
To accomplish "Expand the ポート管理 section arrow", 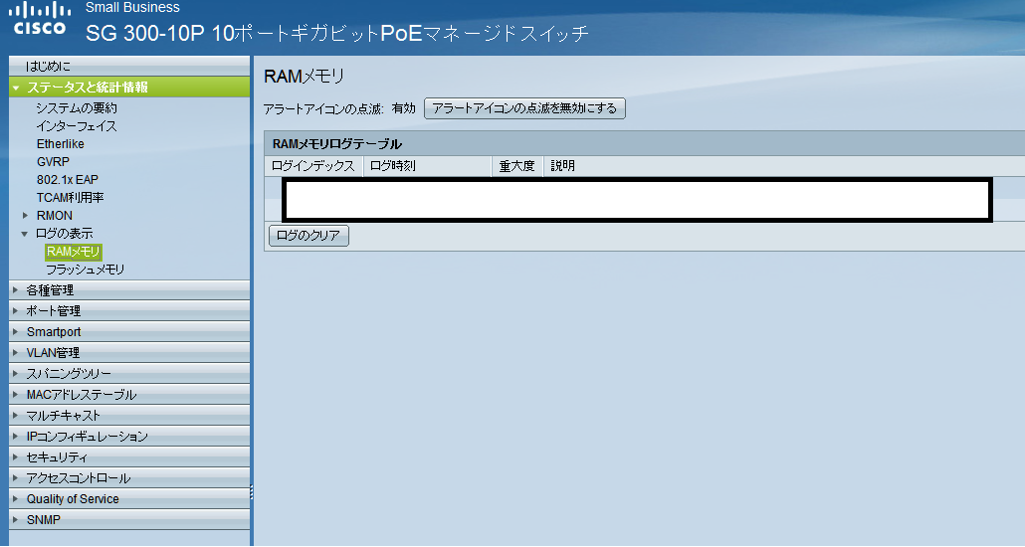I will click(x=16, y=311).
